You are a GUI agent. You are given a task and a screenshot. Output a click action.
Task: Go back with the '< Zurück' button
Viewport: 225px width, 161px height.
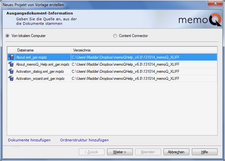pos(92,152)
